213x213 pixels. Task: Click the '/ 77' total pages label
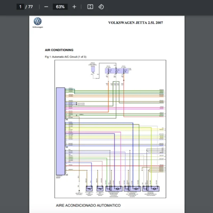click(29, 7)
